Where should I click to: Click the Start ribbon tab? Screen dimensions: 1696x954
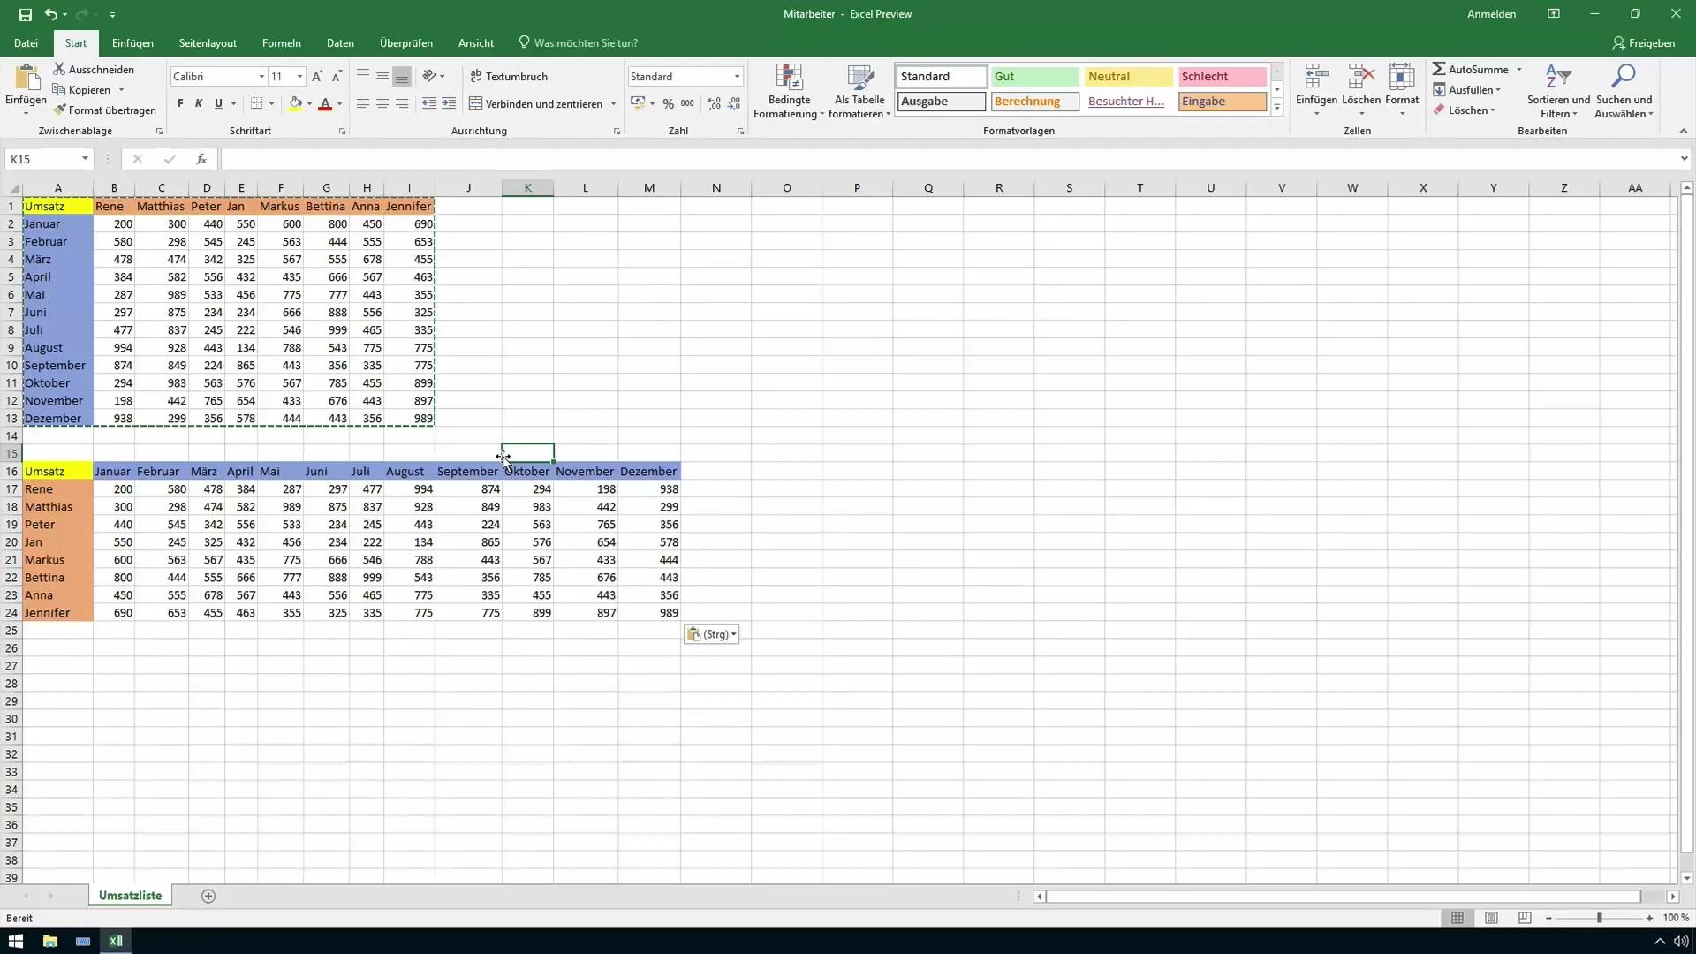click(74, 43)
